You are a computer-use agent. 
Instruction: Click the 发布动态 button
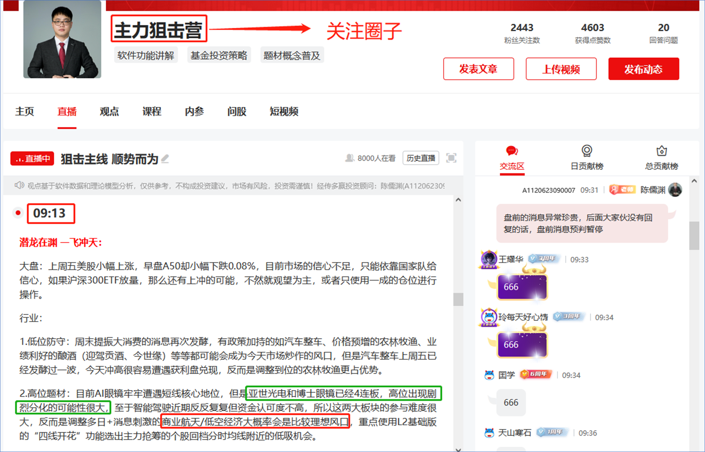pyautogui.click(x=643, y=69)
